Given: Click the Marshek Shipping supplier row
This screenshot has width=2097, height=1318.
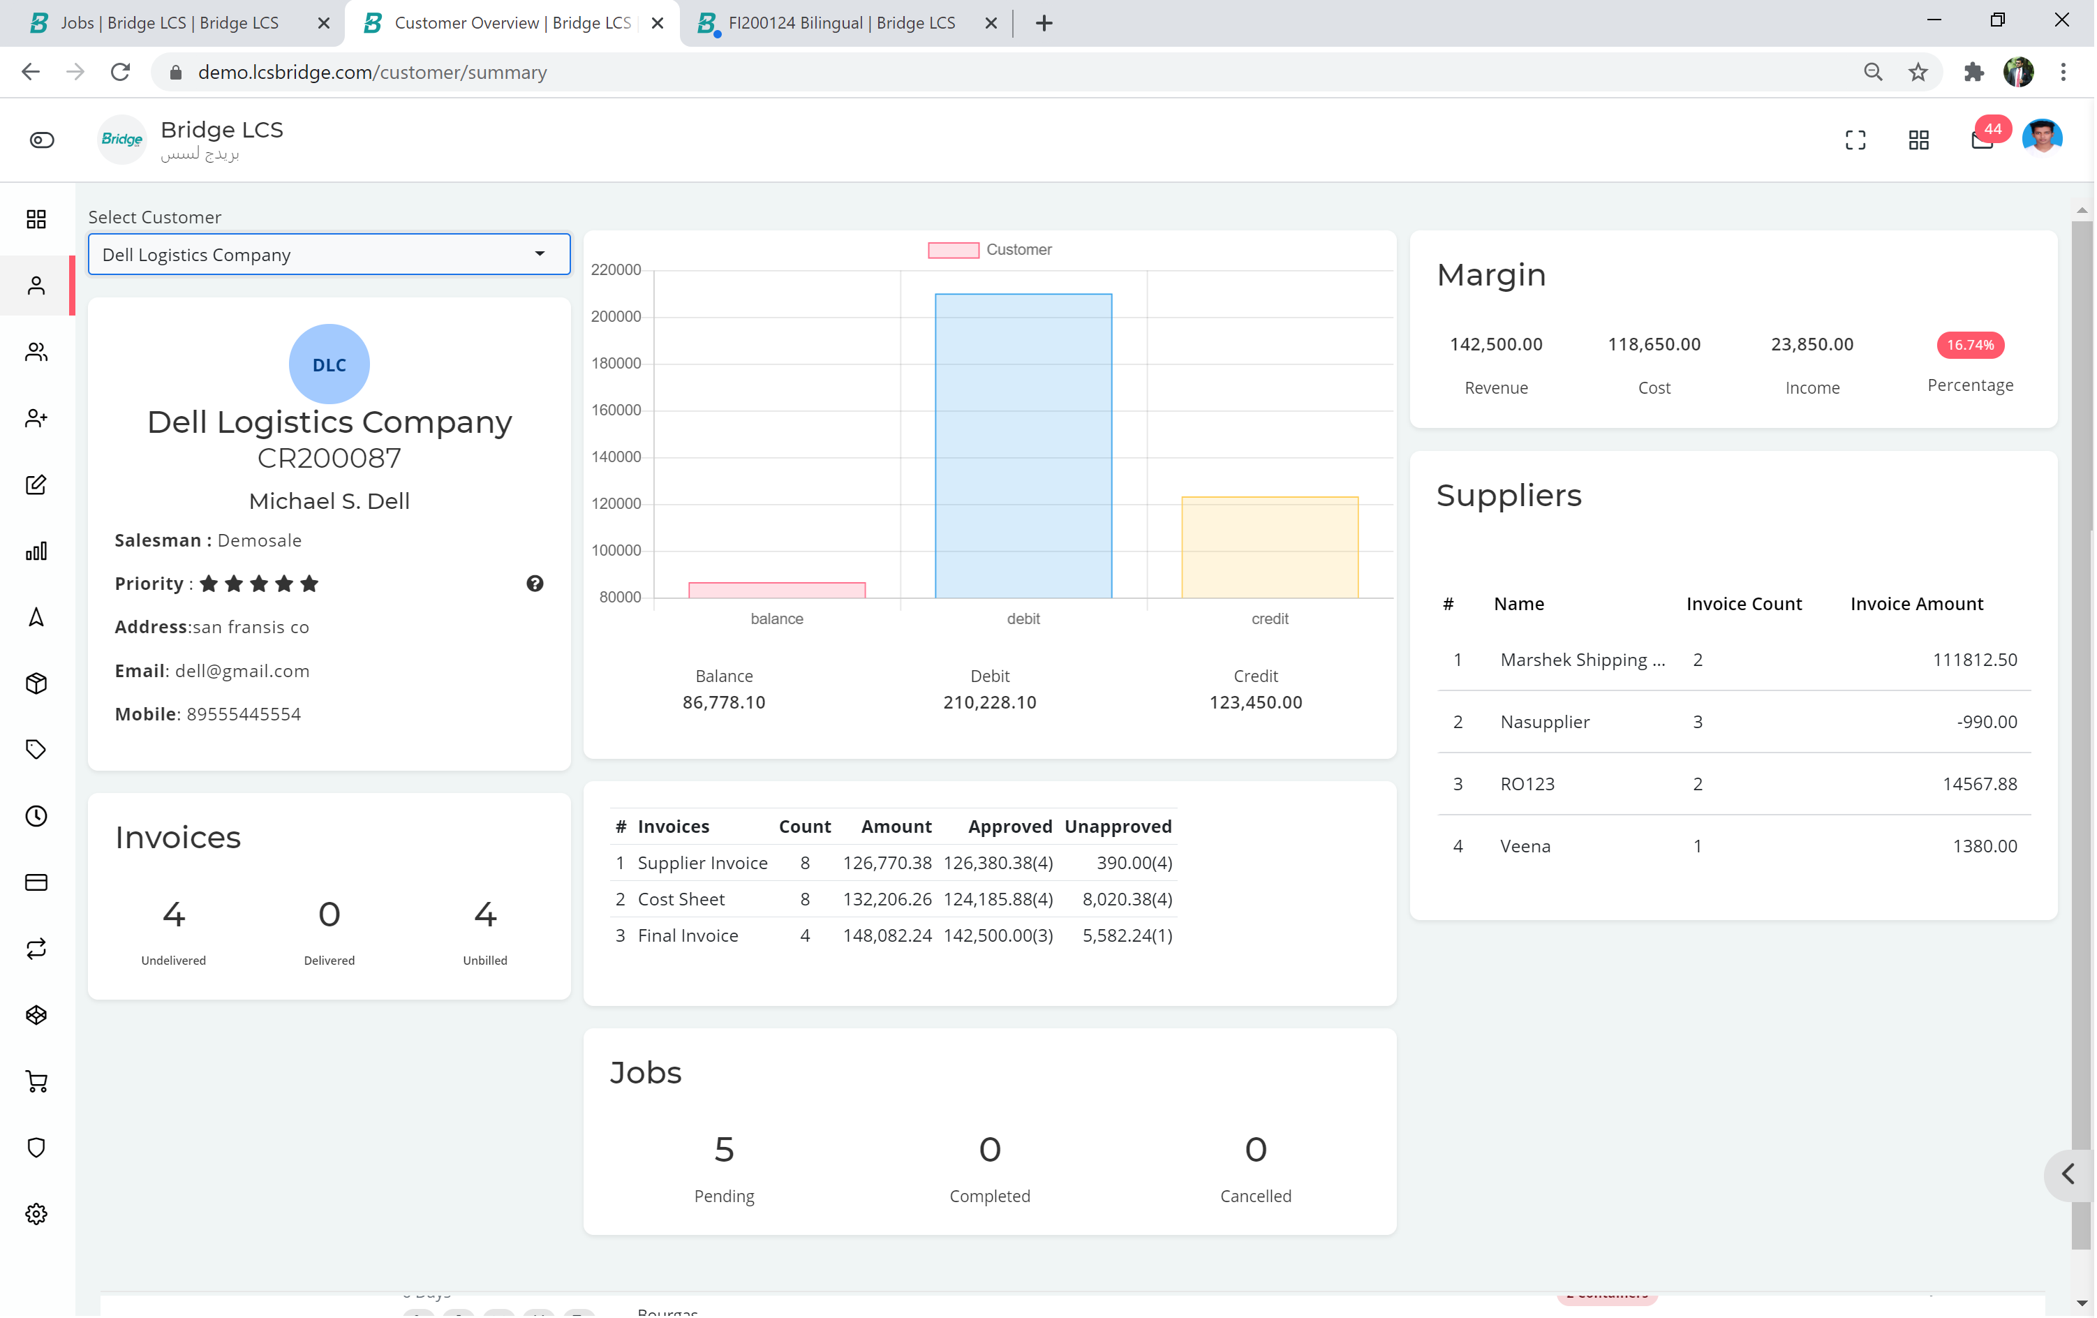Looking at the screenshot, I should 1735,660.
